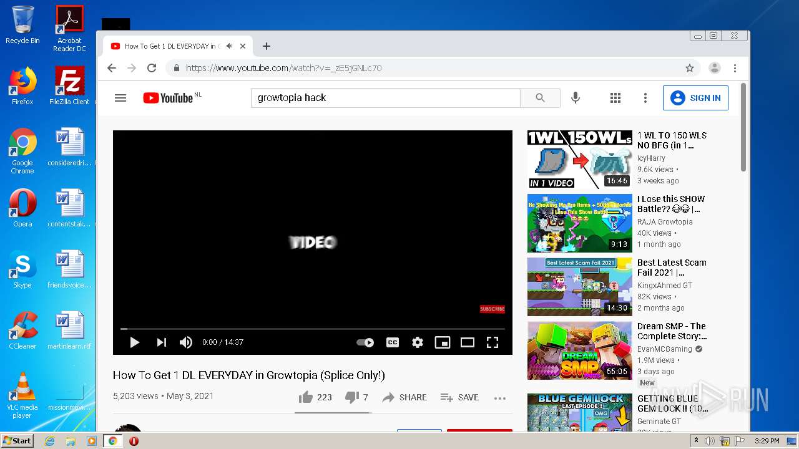The width and height of the screenshot is (799, 449).
Task: Open GETTING BLUE GEM LOCK video title
Action: coord(673,403)
